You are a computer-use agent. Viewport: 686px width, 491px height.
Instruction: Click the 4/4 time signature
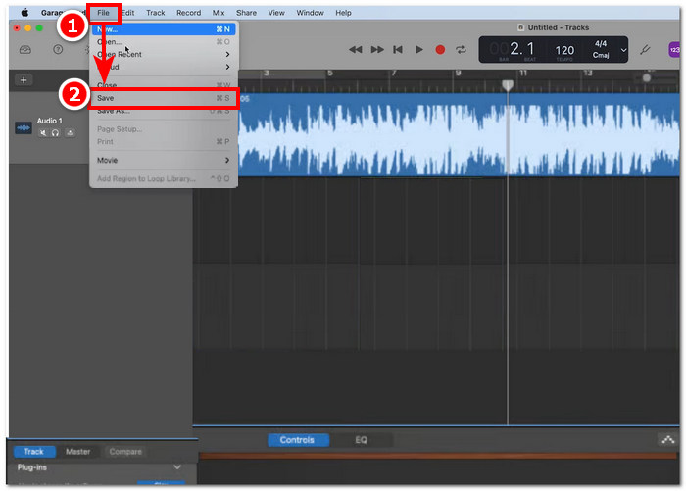pyautogui.click(x=601, y=43)
